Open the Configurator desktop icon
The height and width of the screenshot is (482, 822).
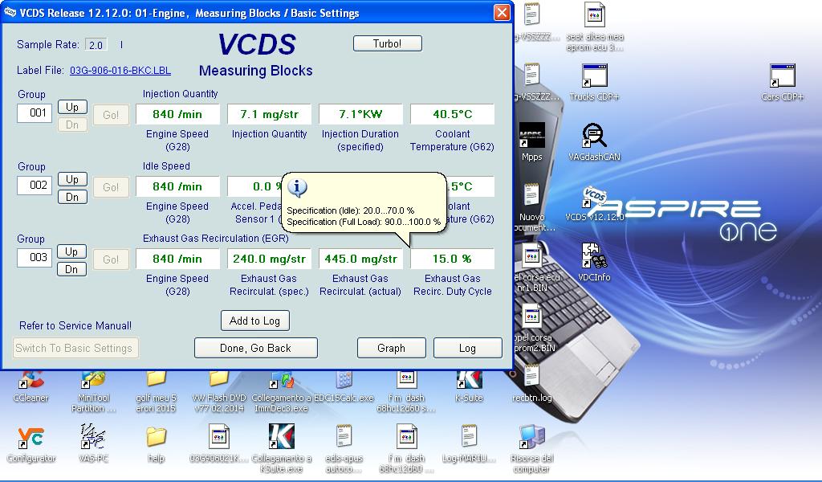point(31,438)
